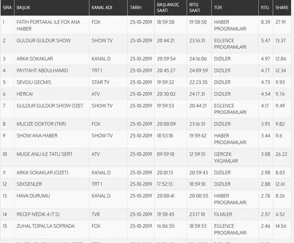The image size is (294, 243).
Task: Select the RTG column header
Action: coord(266,8)
